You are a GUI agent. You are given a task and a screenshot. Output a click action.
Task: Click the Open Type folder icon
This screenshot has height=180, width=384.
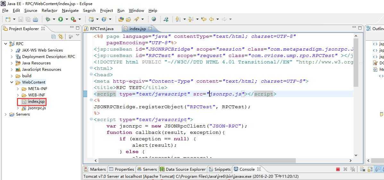pyautogui.click(x=121, y=19)
